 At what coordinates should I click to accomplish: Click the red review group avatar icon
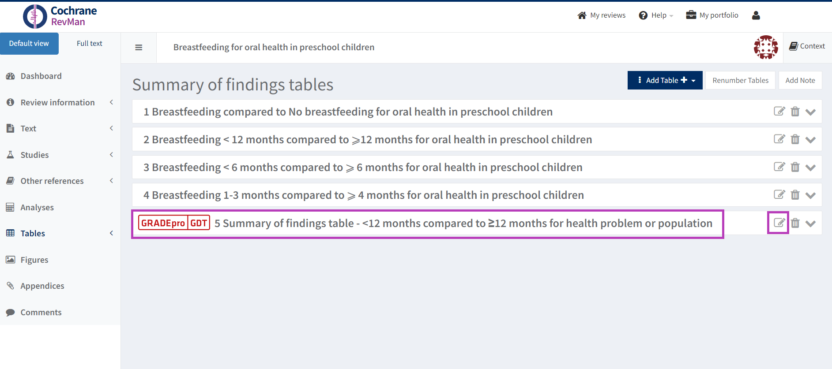pos(765,47)
